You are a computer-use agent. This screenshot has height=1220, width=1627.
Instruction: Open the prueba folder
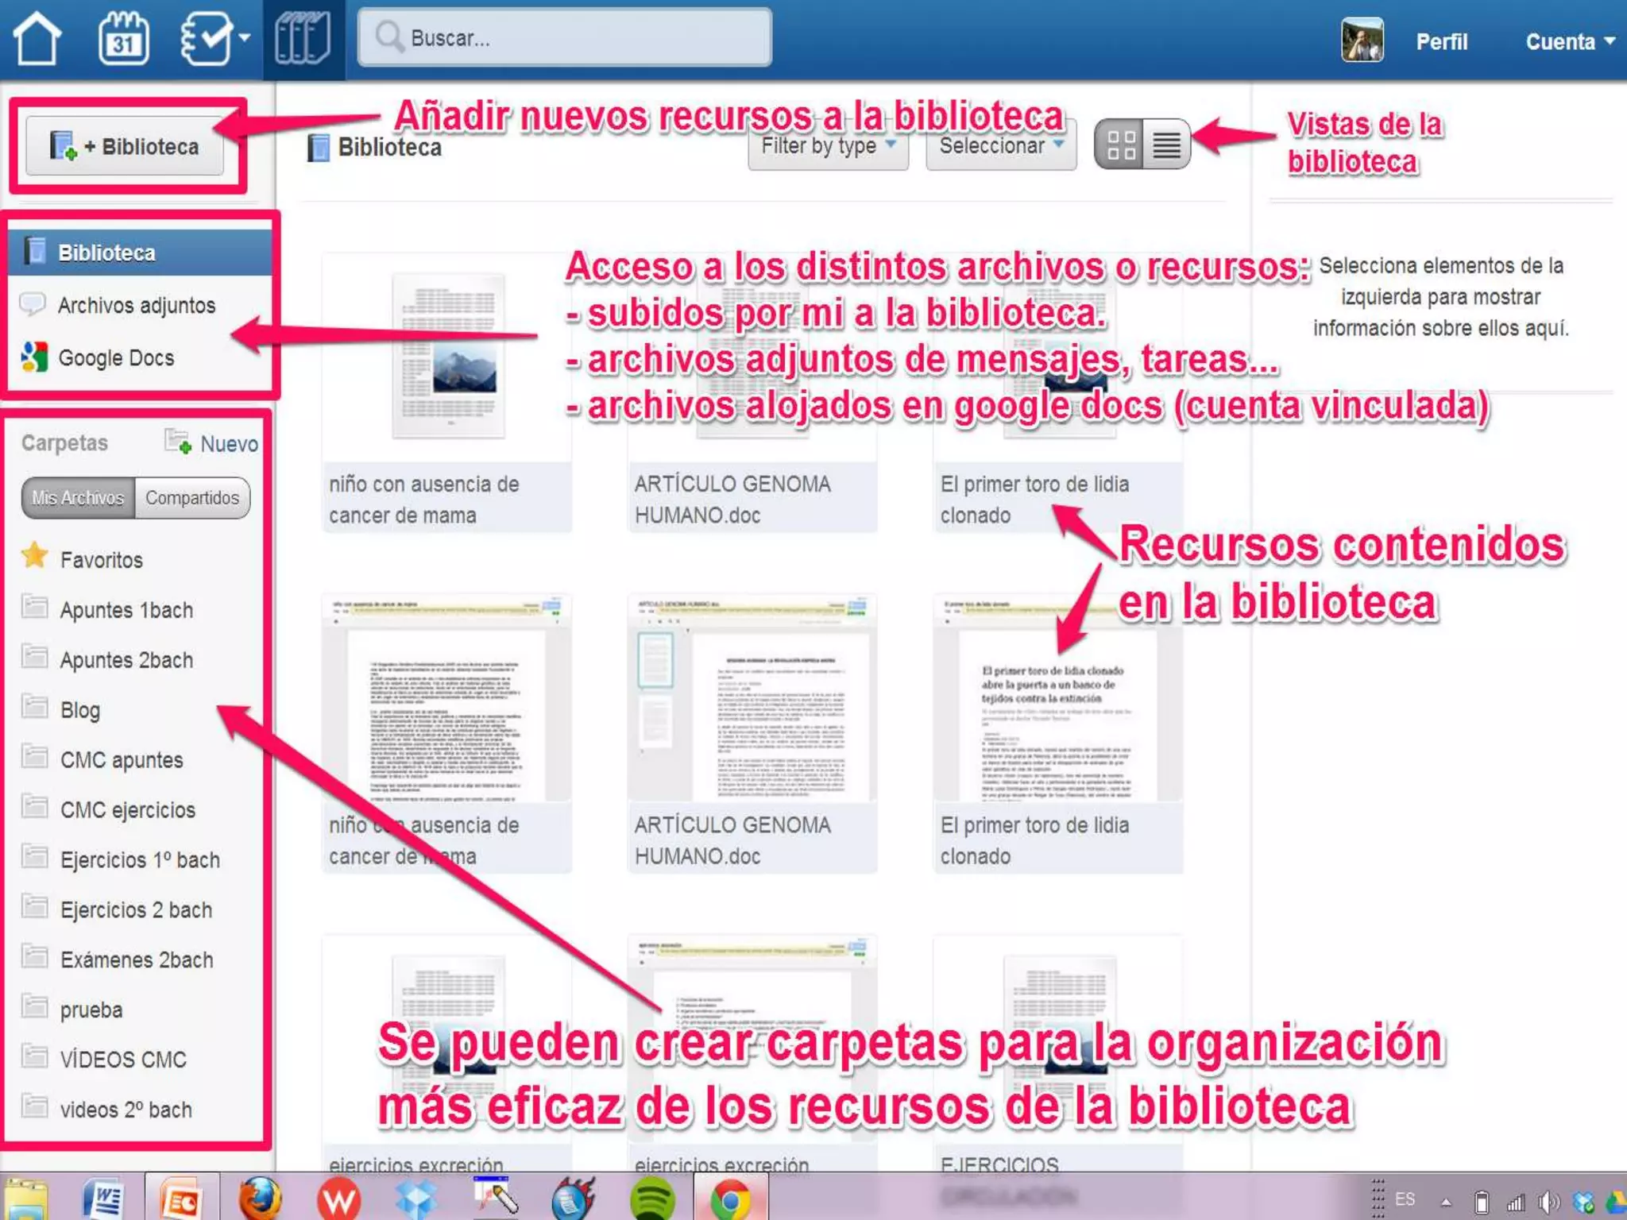coord(91,1010)
